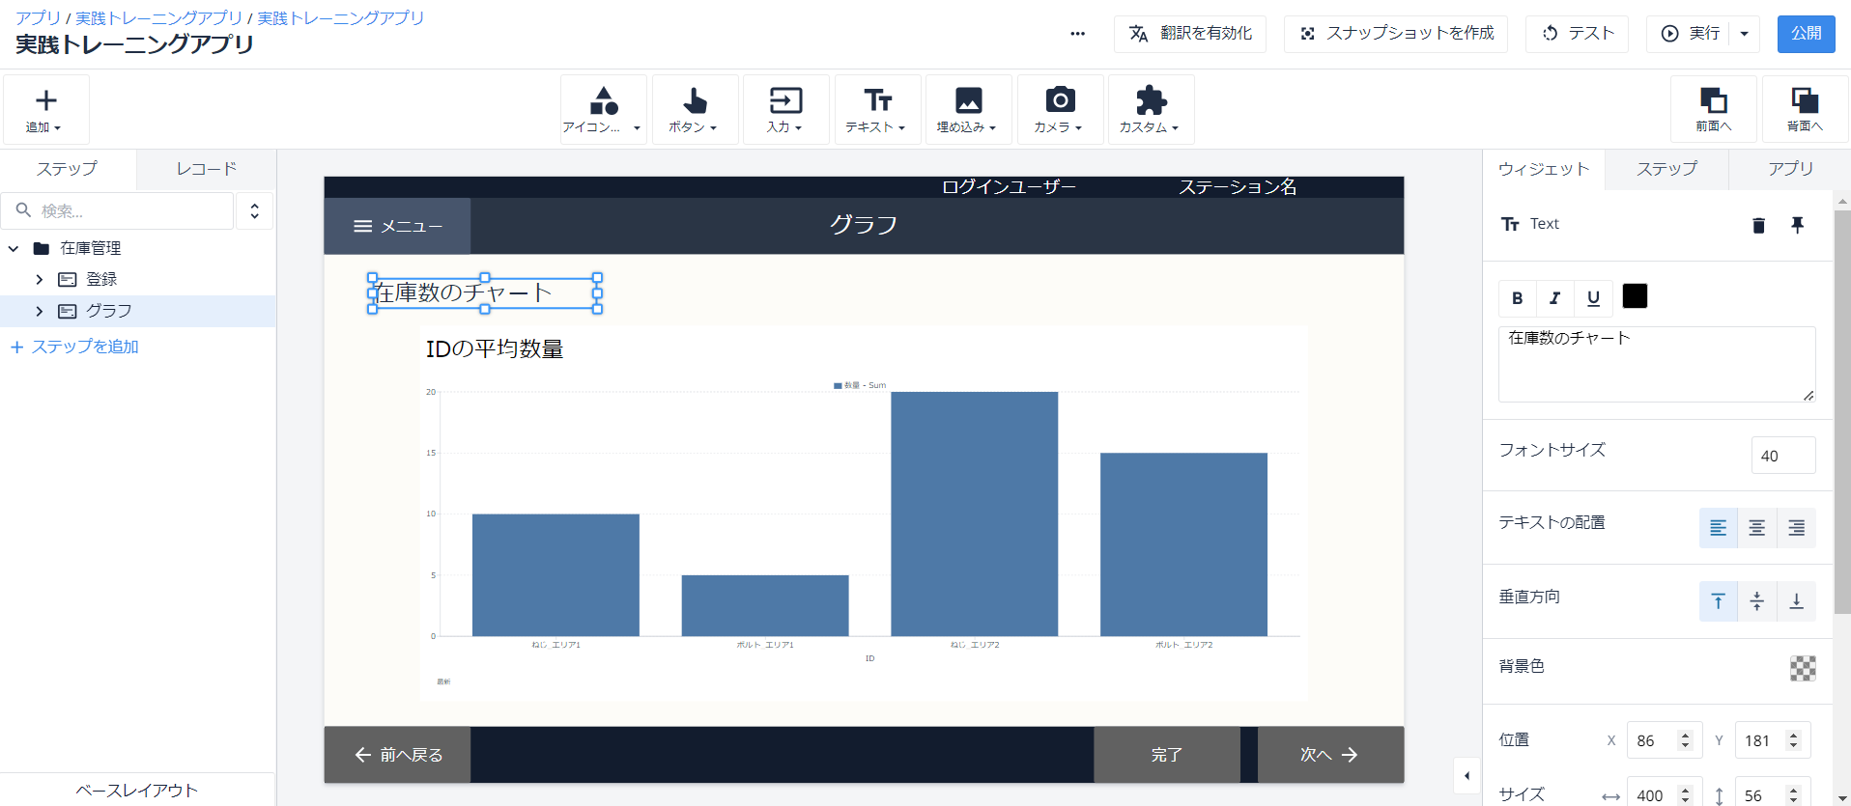Open the 入力 input widget menu
The image size is (1851, 806).
pos(785,110)
